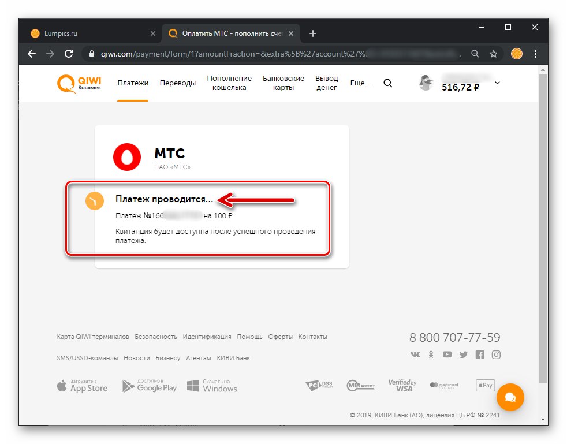Viewport: 567px width, 444px height.
Task: Open the Instagram social icon
Action: tap(496, 355)
